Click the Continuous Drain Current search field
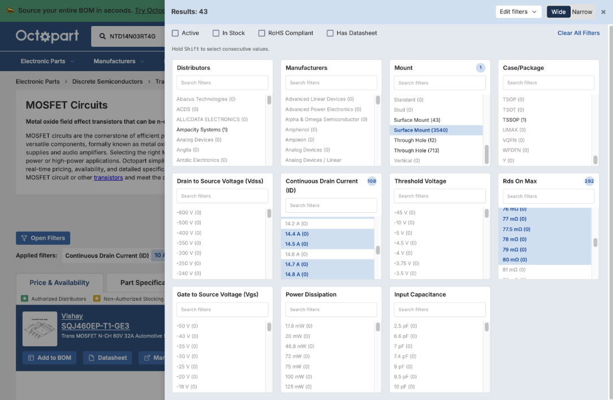The height and width of the screenshot is (400, 613). [x=331, y=205]
